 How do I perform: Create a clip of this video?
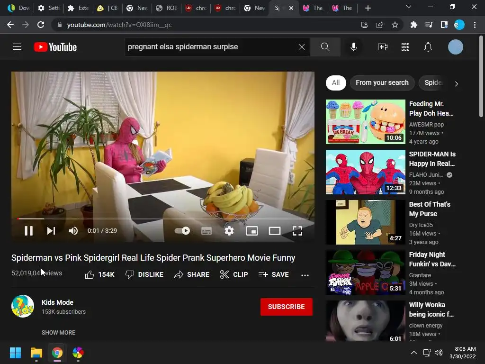pyautogui.click(x=234, y=274)
